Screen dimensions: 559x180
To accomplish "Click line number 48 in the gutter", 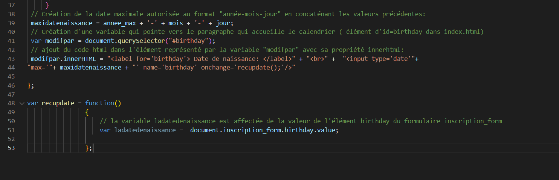I will (x=11, y=103).
